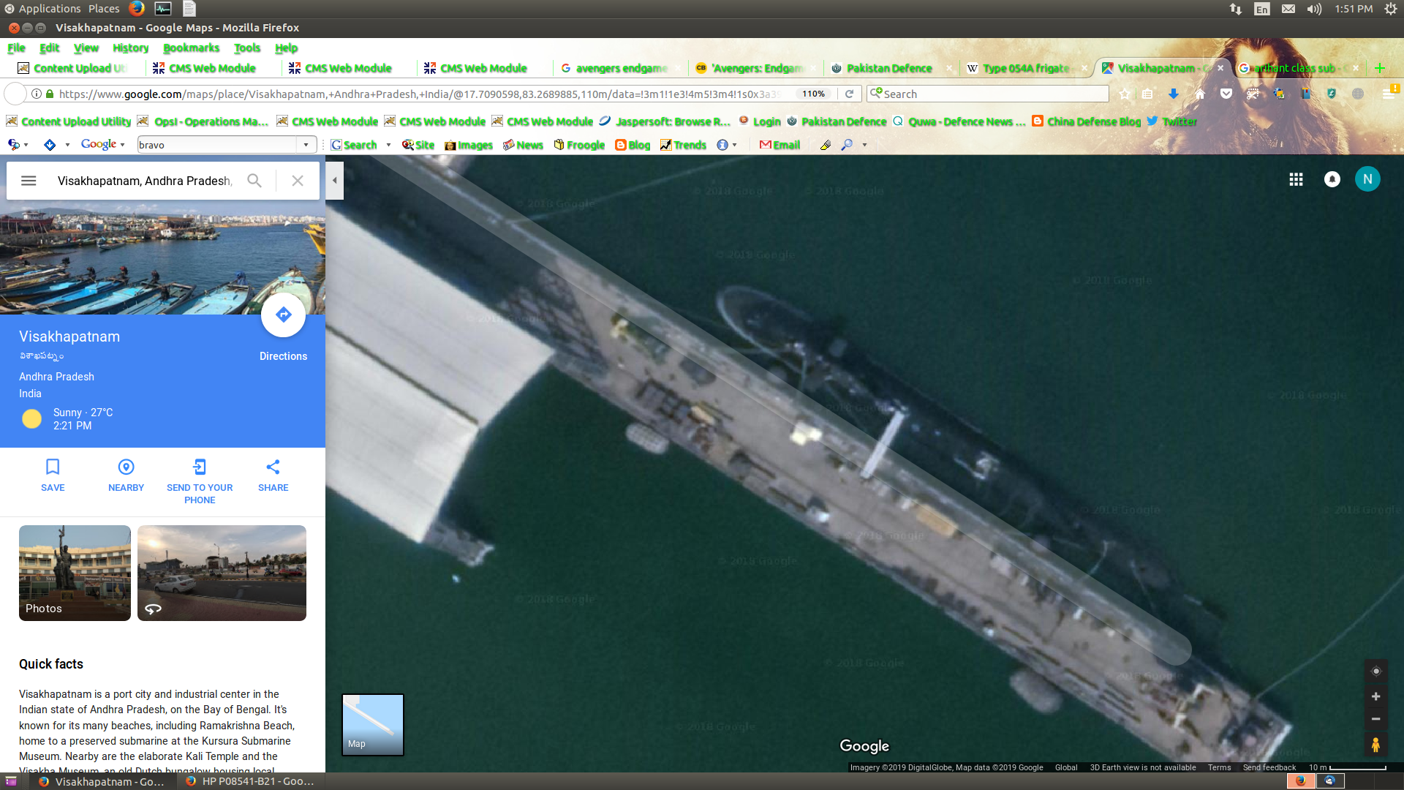The height and width of the screenshot is (790, 1404).
Task: Open the Photos thumbnail
Action: (75, 573)
